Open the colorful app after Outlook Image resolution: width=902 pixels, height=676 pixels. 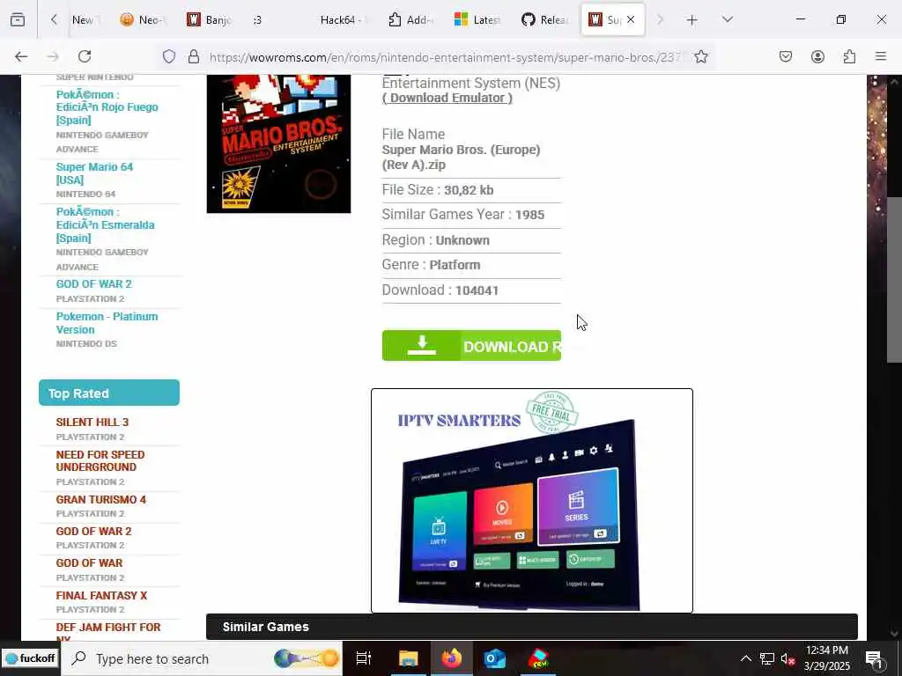[538, 658]
